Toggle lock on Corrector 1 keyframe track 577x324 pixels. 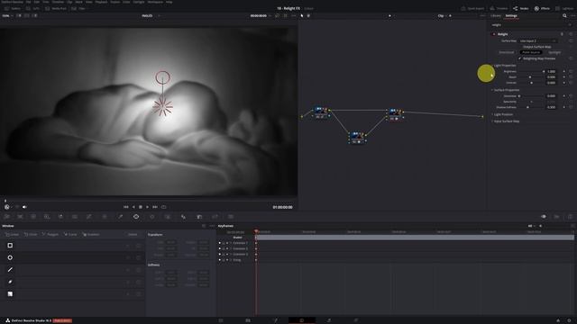coord(224,243)
